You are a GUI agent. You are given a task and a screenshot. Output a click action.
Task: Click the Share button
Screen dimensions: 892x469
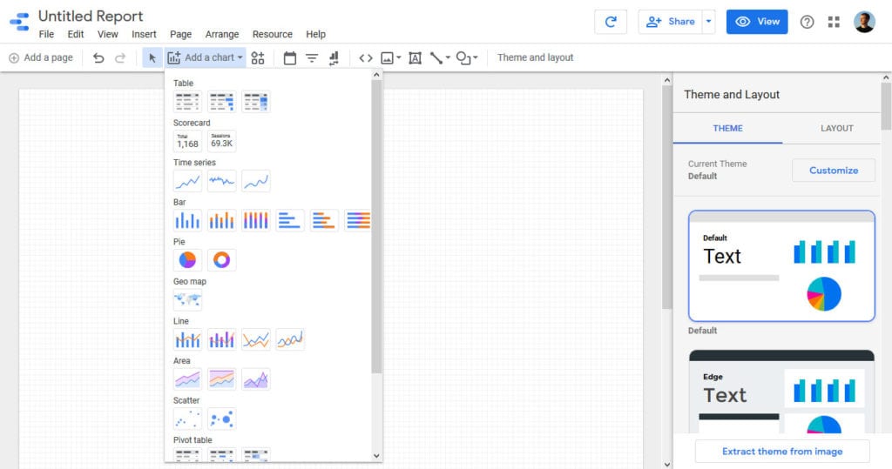[670, 22]
